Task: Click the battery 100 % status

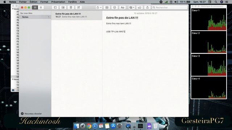Action: 185,2
